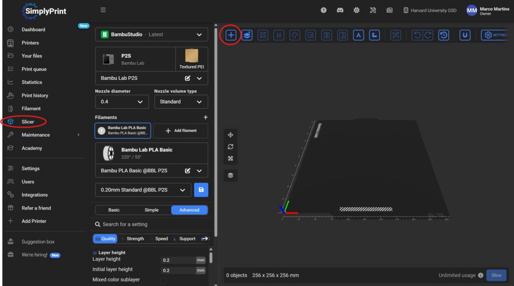Open Filament in the sidebar
Viewport: 514px width, 286px height.
[31, 108]
